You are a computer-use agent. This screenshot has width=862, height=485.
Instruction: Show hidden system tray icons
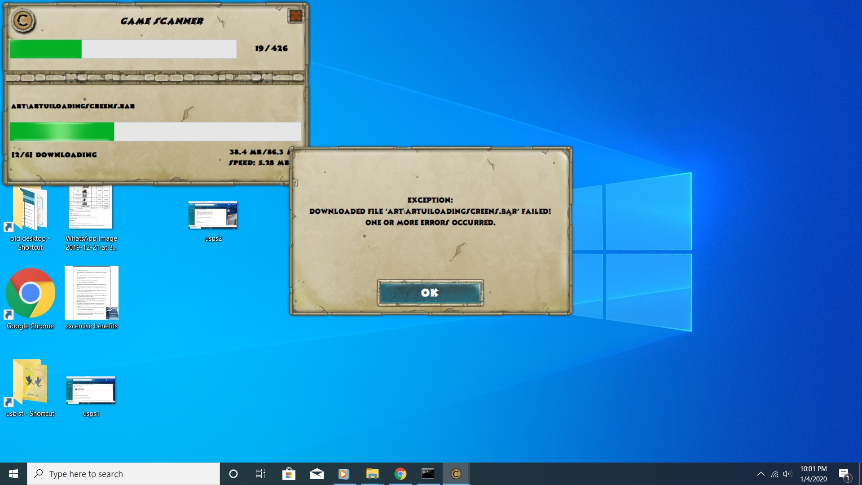(x=761, y=474)
